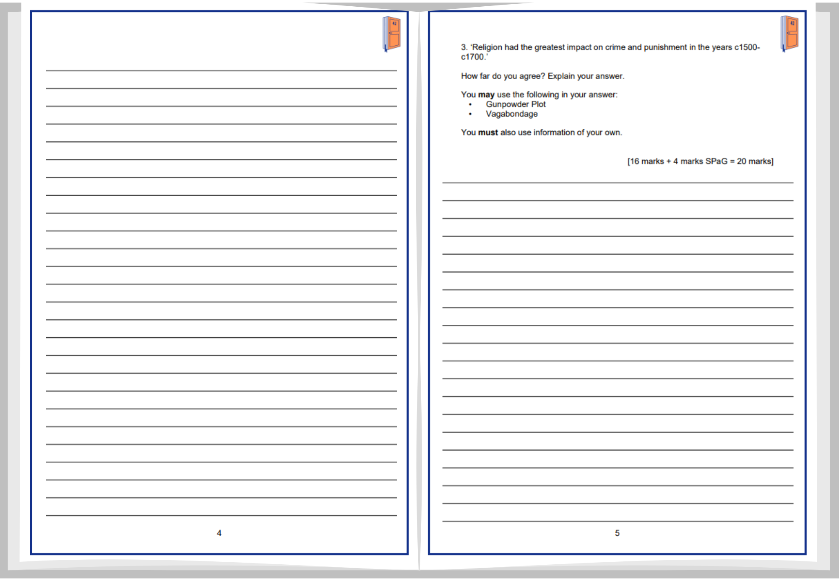The image size is (839, 579).
Task: Click the 'Vagabondage' bullet text
Action: tap(511, 114)
